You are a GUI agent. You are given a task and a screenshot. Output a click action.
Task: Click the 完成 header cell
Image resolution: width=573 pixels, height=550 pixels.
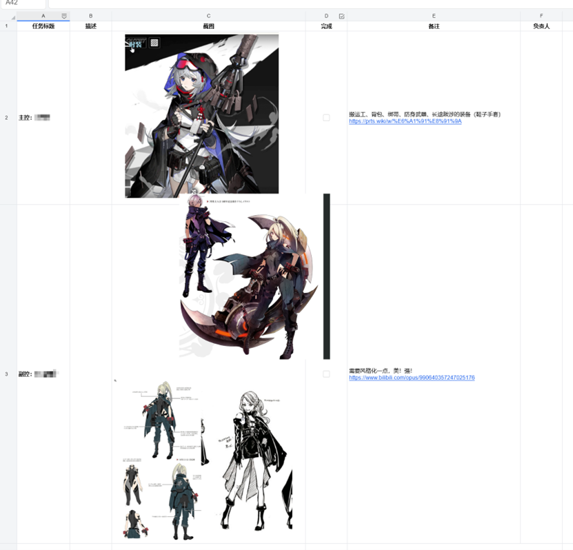click(x=326, y=26)
